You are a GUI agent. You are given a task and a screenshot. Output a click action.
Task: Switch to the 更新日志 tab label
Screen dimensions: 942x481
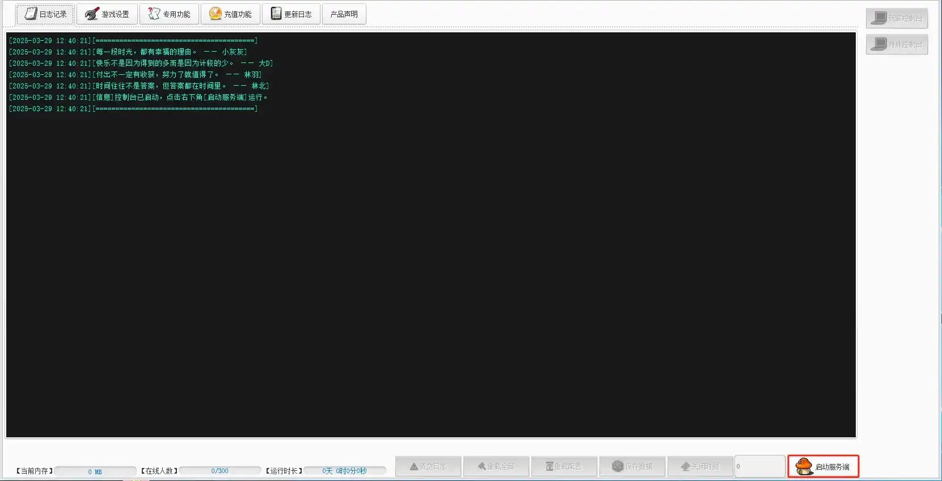pyautogui.click(x=298, y=14)
